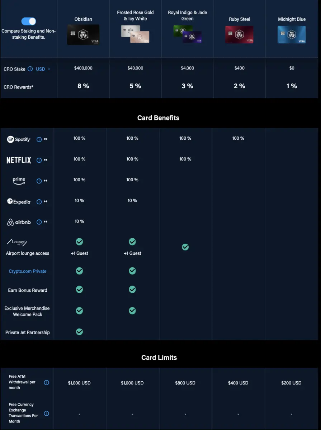Select the Royal Indigo & Jade Green cards image
This screenshot has height=430, width=321.
(187, 34)
